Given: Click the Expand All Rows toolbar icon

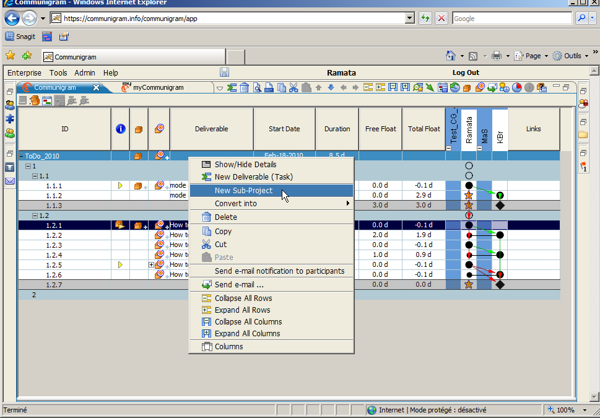Looking at the screenshot, I should (x=380, y=88).
